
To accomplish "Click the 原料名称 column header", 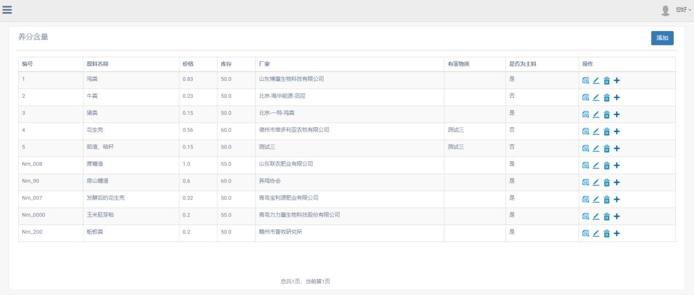I will [97, 64].
